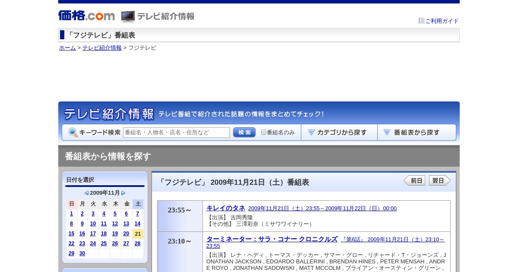Screen dimensions: 518x272
Task: Select calendar date 25
Action: (x=104, y=244)
